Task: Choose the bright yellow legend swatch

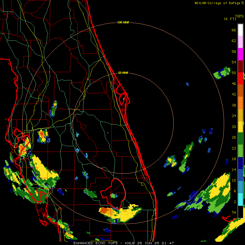Action: click(240, 127)
